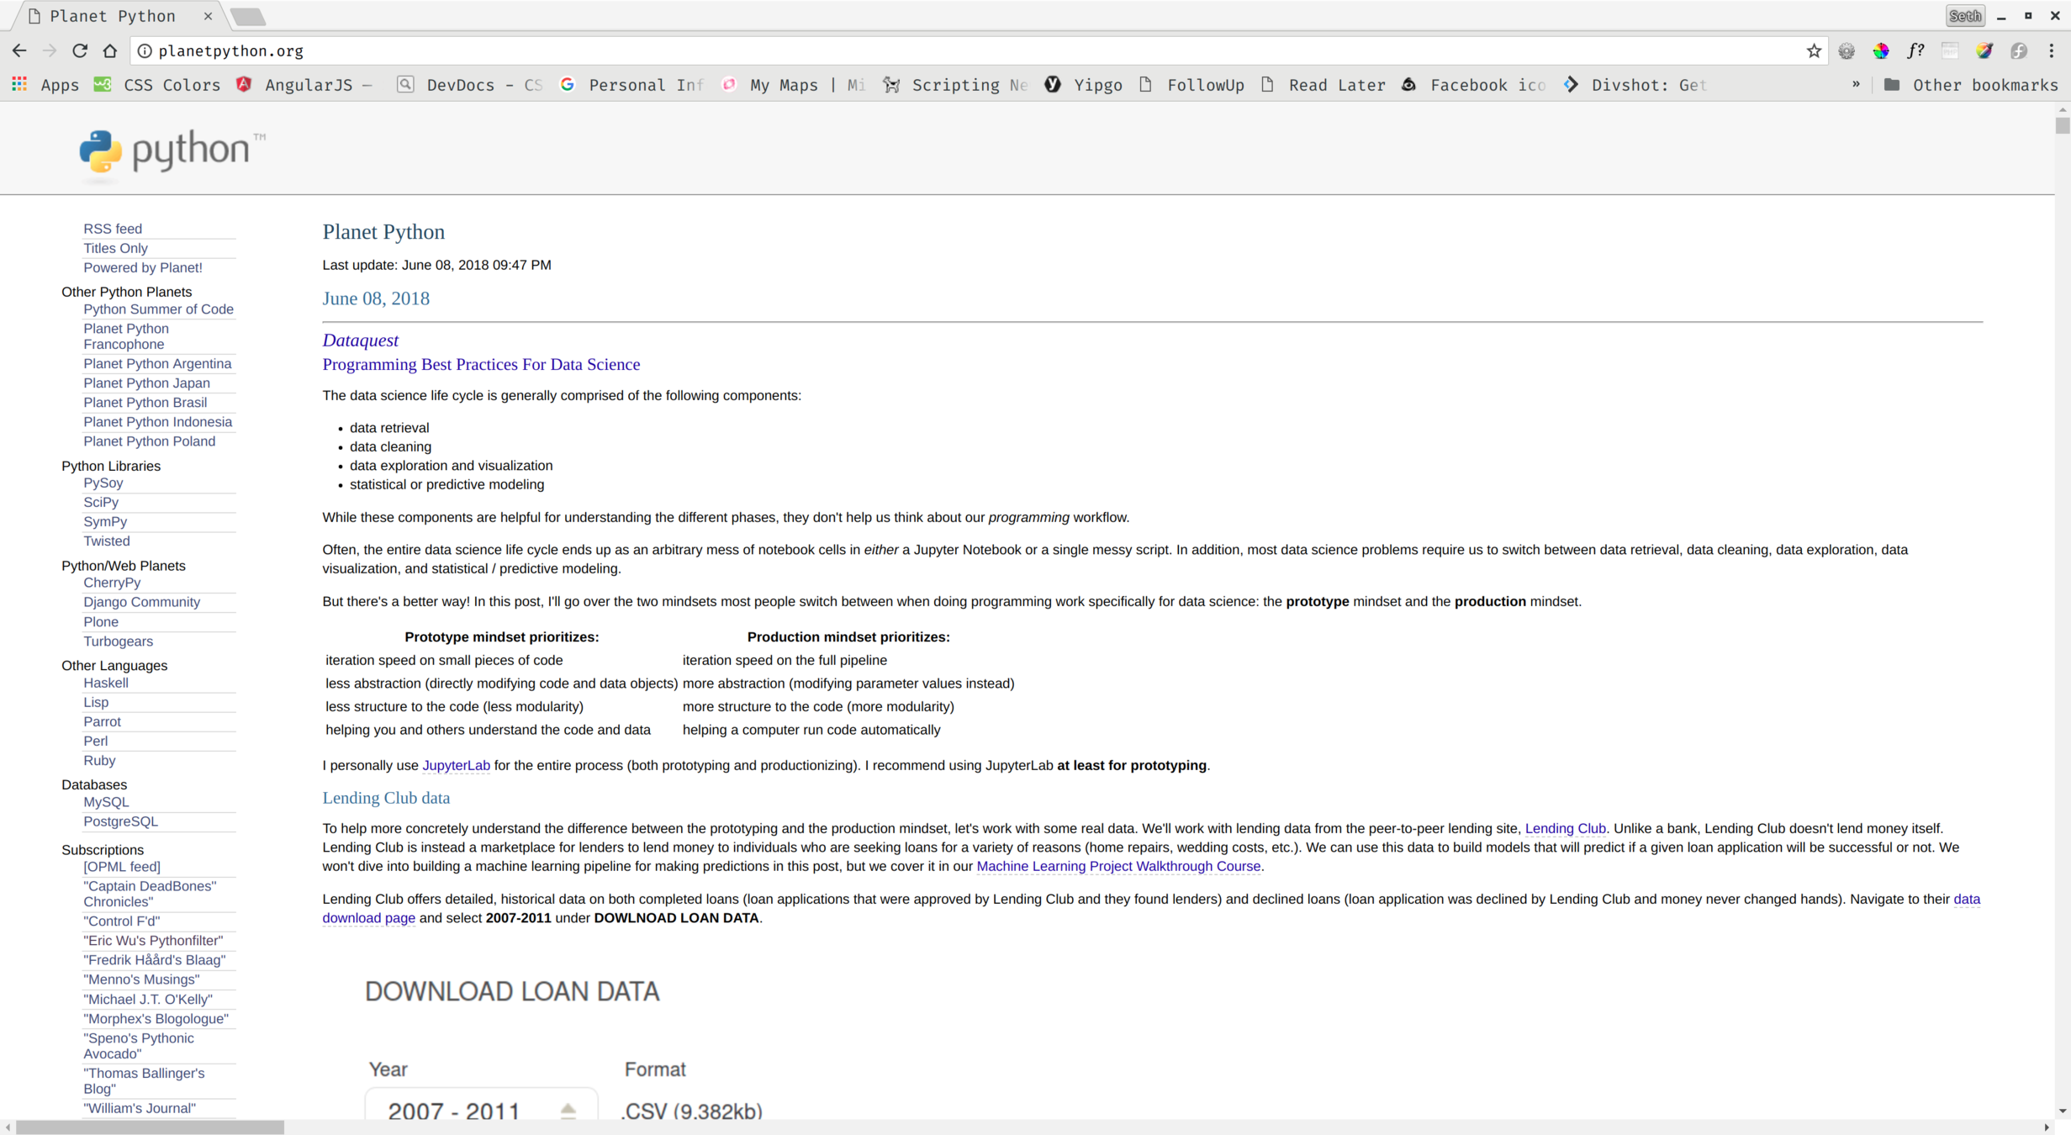Image resolution: width=2071 pixels, height=1135 pixels.
Task: View site information icon in address bar
Action: tap(145, 50)
